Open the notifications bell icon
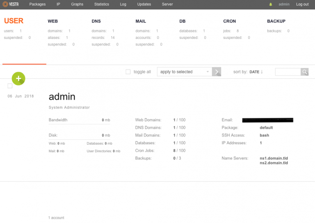The width and height of the screenshot is (315, 223). [270, 5]
